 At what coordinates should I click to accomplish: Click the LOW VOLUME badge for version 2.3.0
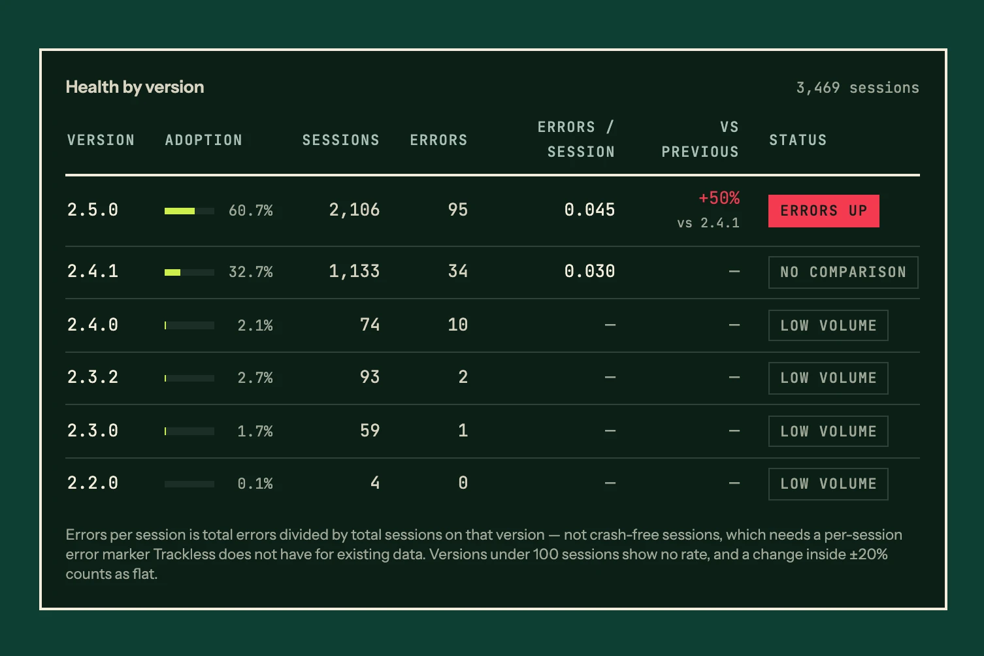click(x=828, y=431)
